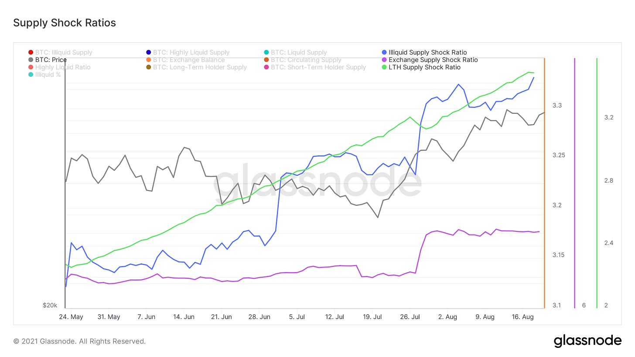Screen dimensions: 635x357
Task: Click the 19. Jul x-axis label
Action: tap(372, 317)
